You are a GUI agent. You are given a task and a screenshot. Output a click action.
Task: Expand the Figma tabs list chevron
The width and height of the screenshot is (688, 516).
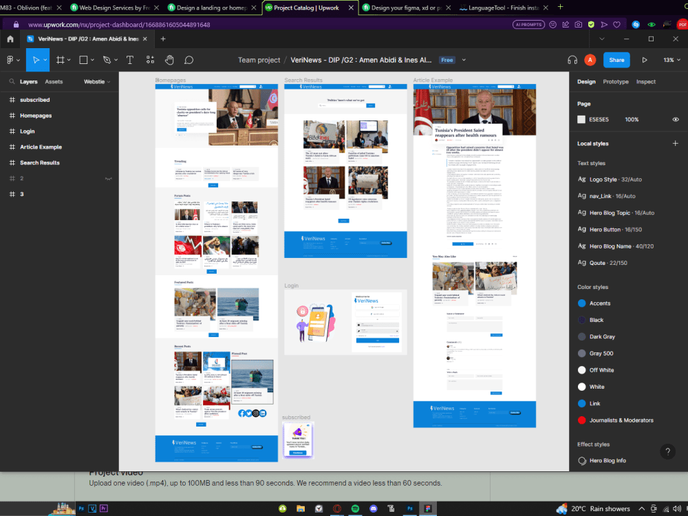(602, 39)
